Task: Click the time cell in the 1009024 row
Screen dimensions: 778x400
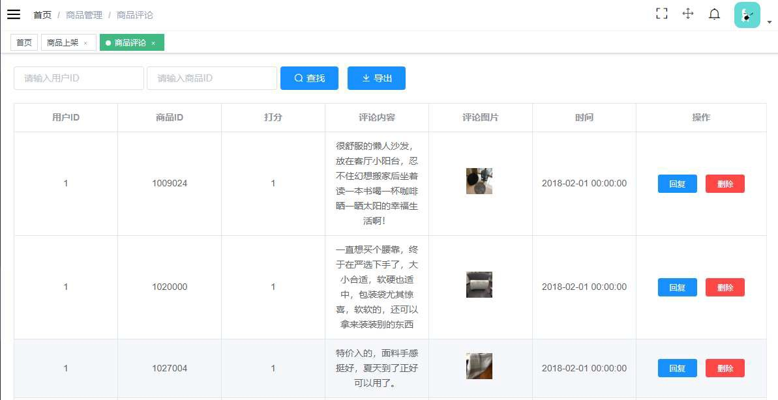Action: pyautogui.click(x=584, y=184)
